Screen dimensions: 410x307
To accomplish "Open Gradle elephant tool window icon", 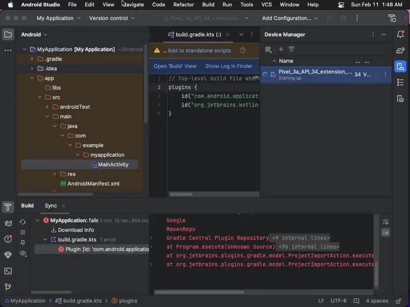I will [400, 50].
